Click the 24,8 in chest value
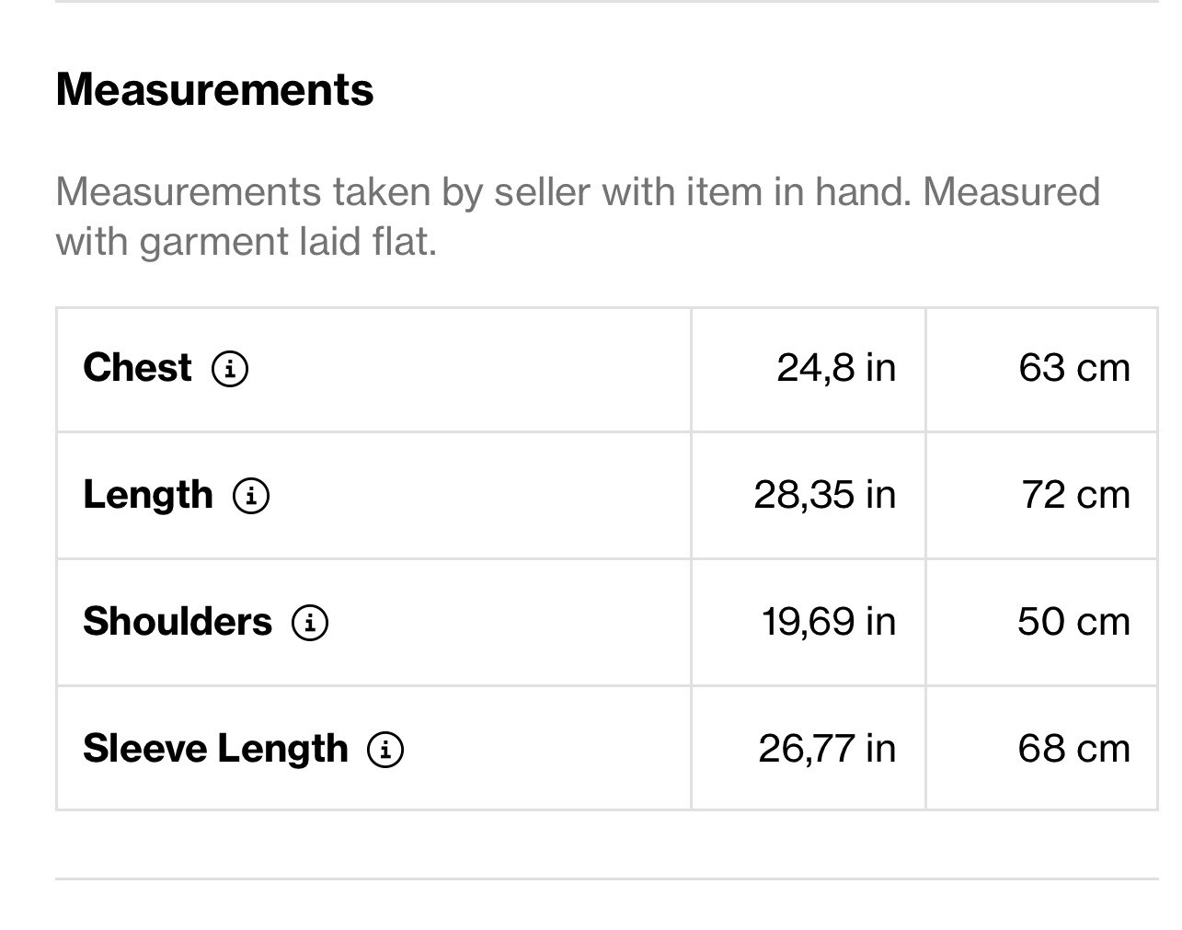The image size is (1182, 930). pos(835,368)
